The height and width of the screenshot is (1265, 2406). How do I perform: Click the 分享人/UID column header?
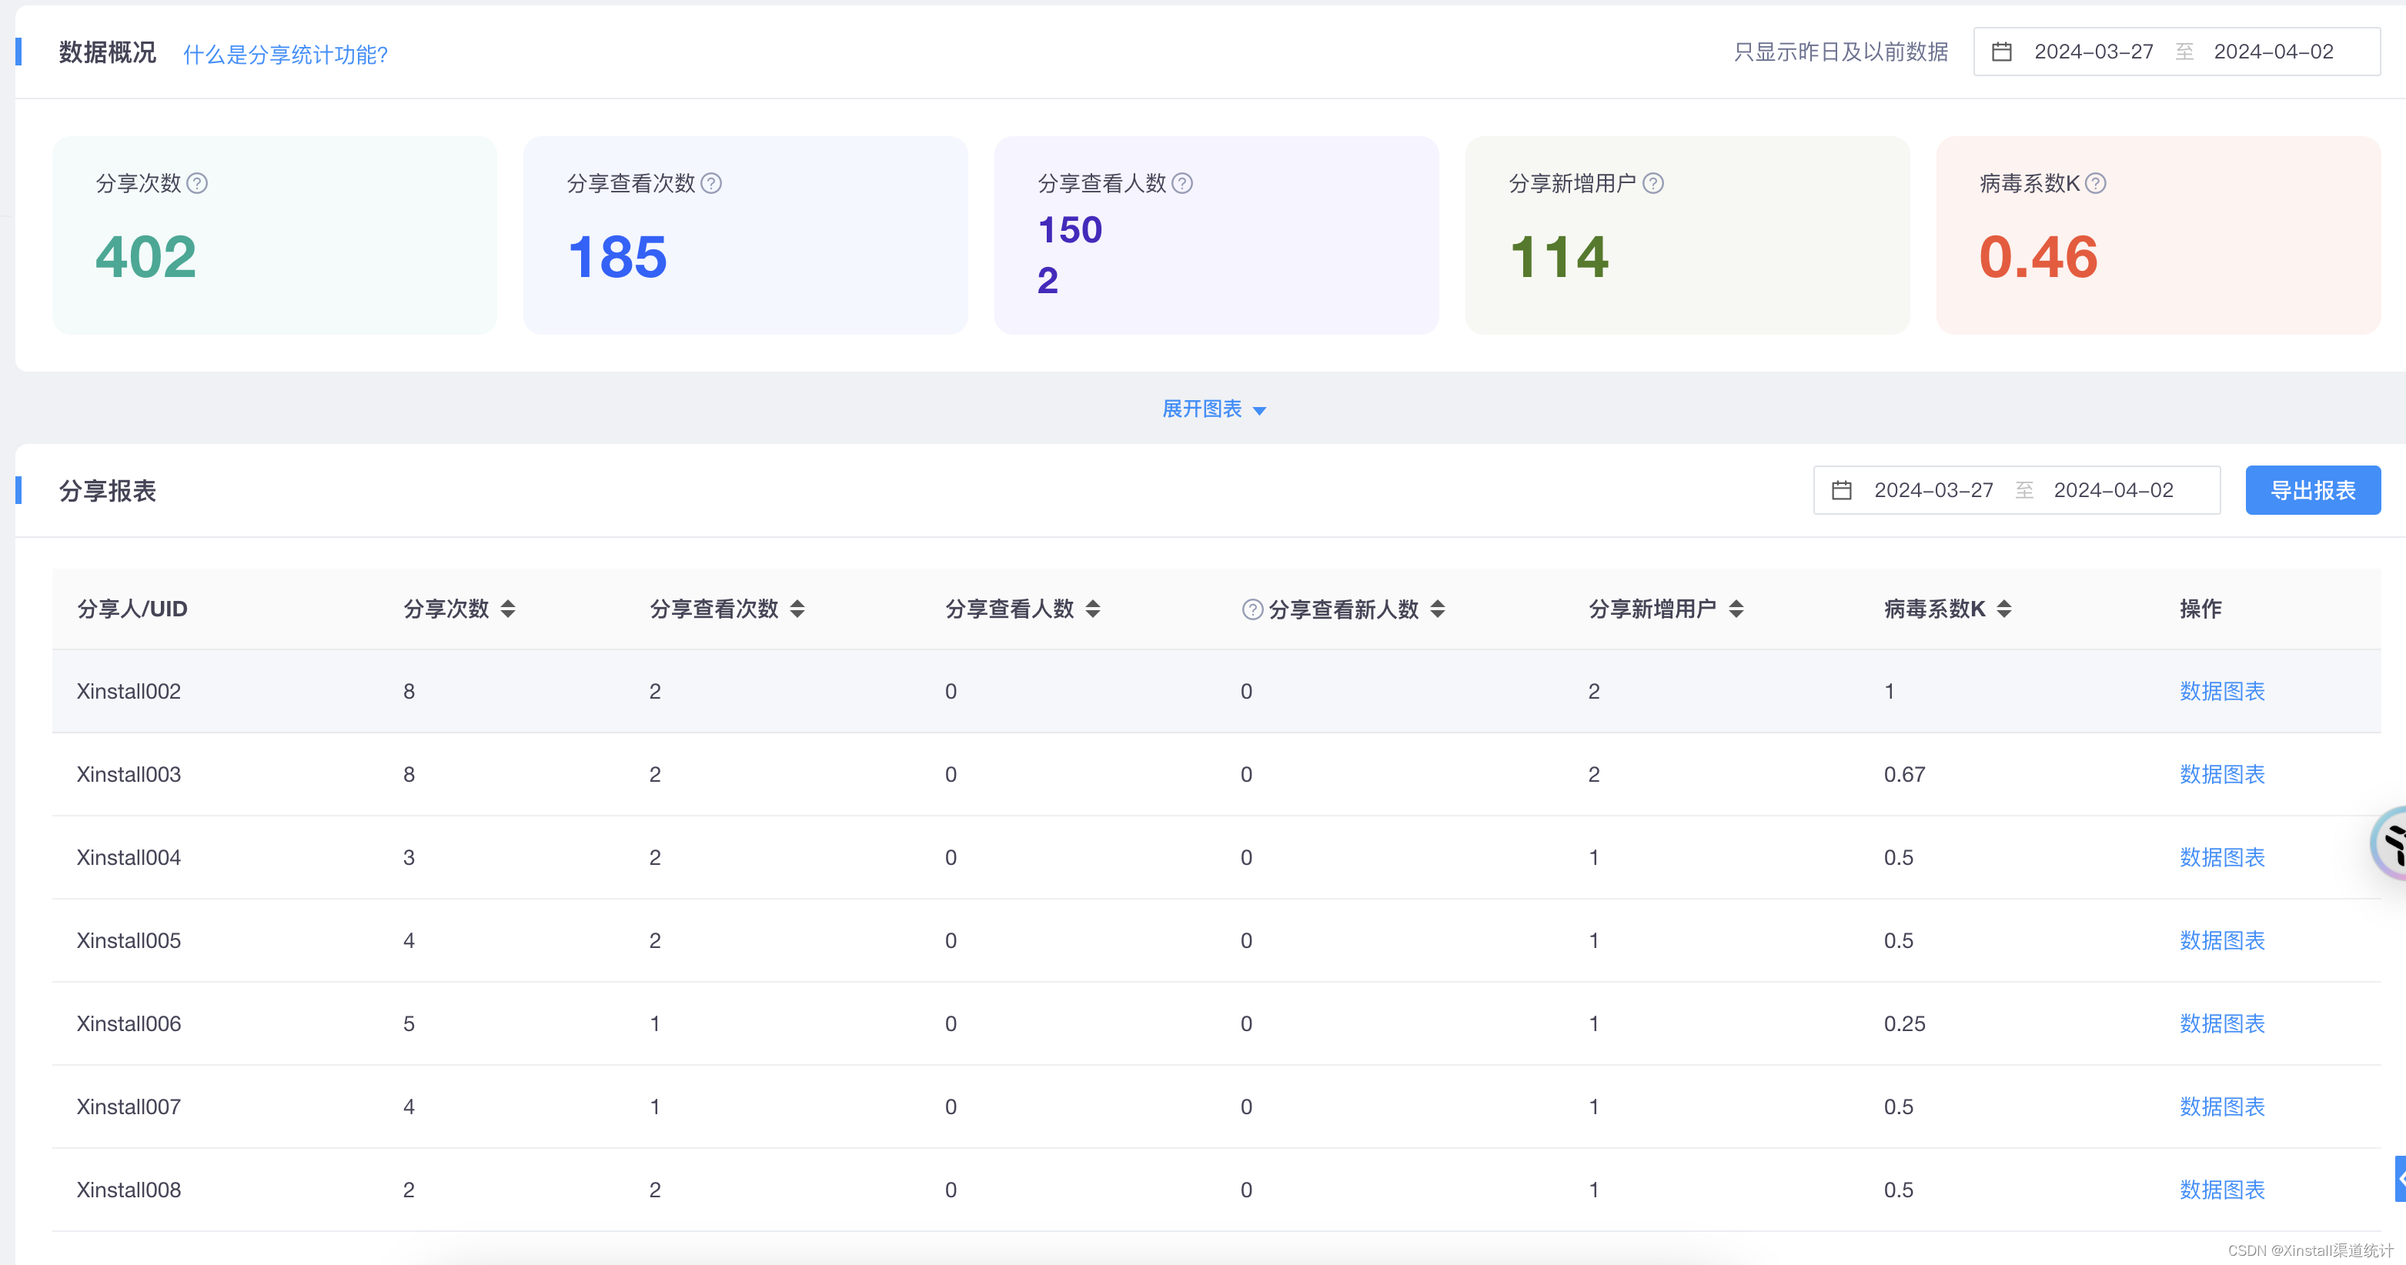tap(132, 609)
